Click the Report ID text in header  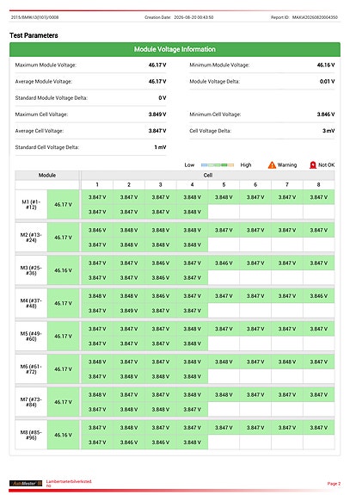coord(304,17)
